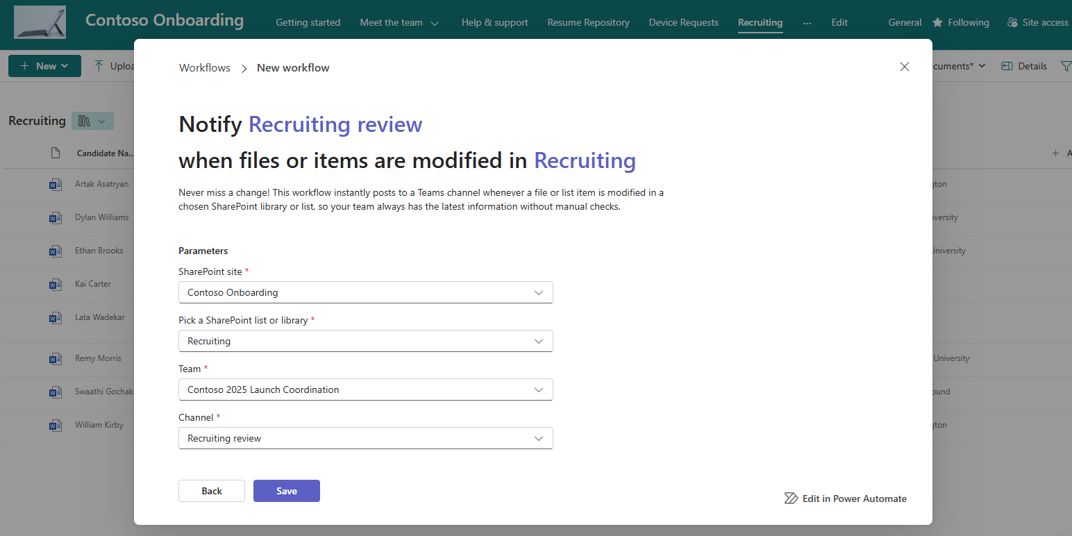
Task: Click the filter funnel icon
Action: tap(1066, 66)
